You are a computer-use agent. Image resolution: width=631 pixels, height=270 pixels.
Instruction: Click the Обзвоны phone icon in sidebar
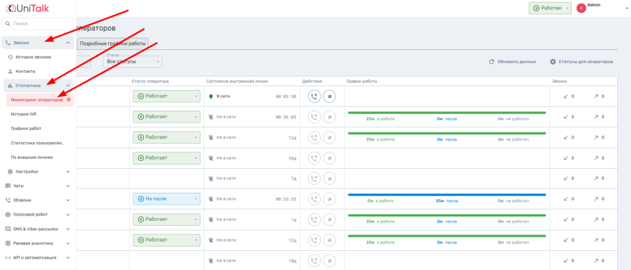(x=7, y=200)
